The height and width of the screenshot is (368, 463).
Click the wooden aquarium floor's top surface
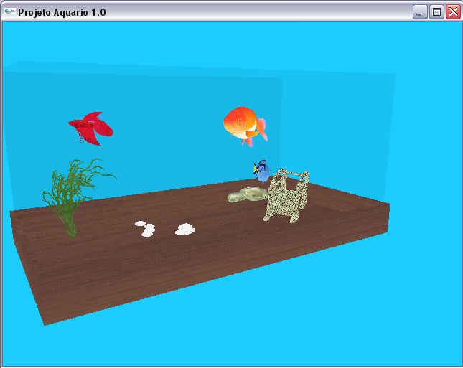pyautogui.click(x=215, y=244)
